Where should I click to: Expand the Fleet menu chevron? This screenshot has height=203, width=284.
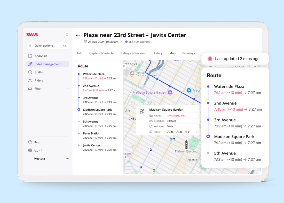point(67,89)
